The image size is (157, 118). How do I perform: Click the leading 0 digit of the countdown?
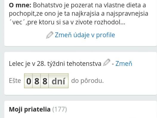(x=29, y=81)
